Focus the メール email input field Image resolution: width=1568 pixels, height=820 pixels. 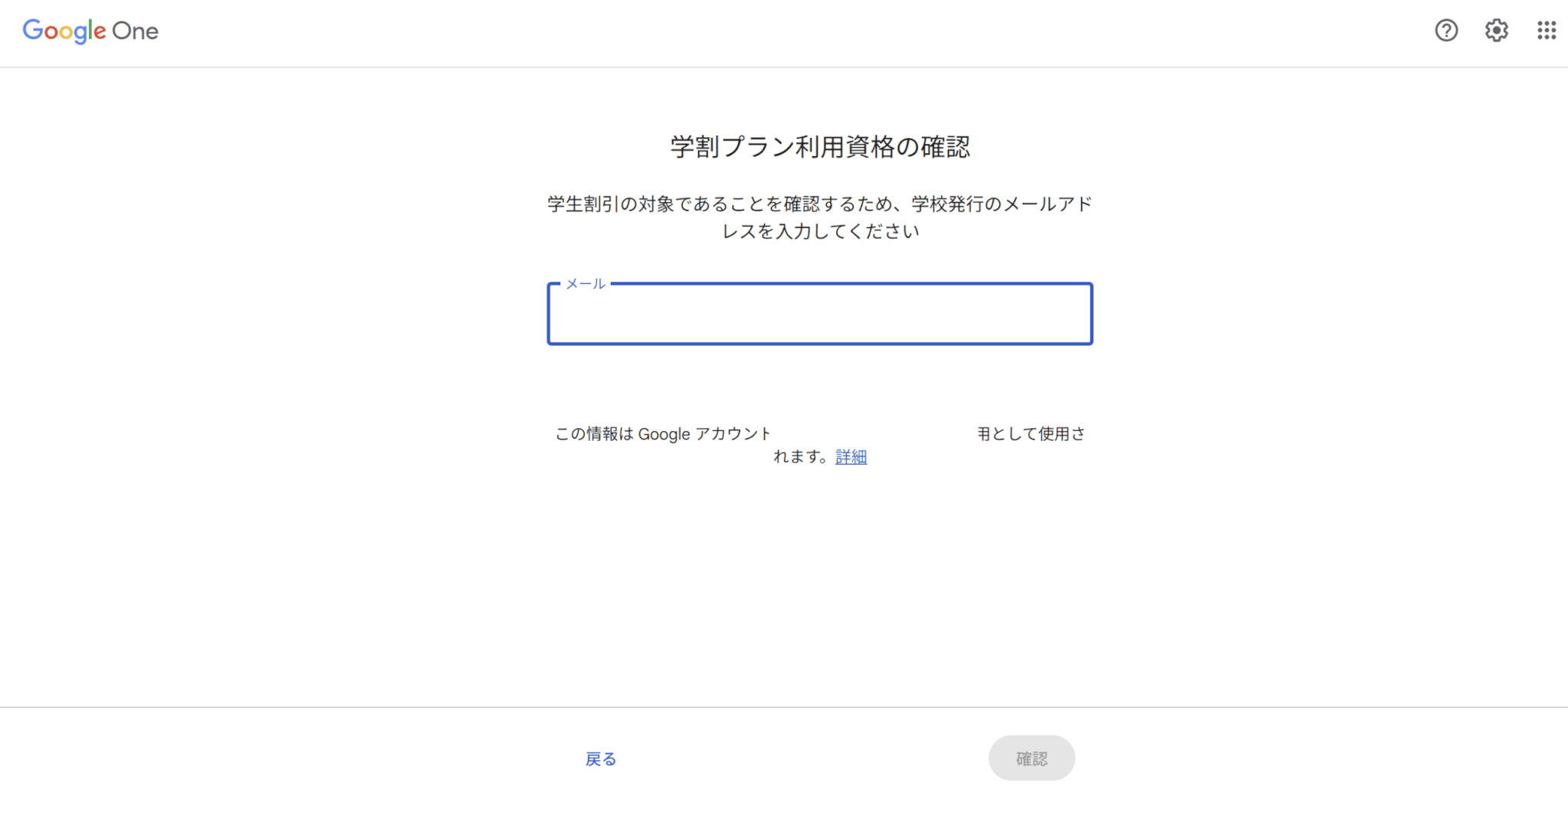820,314
